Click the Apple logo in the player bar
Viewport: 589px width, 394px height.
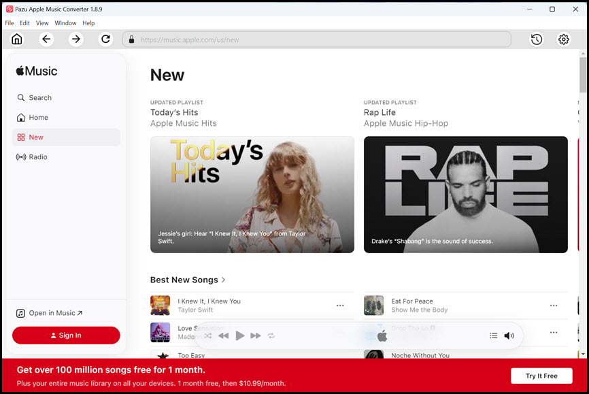382,336
